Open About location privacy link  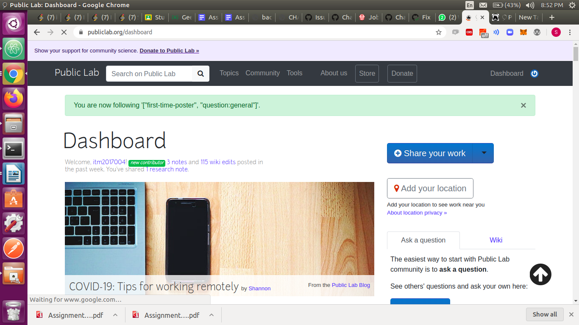click(417, 213)
